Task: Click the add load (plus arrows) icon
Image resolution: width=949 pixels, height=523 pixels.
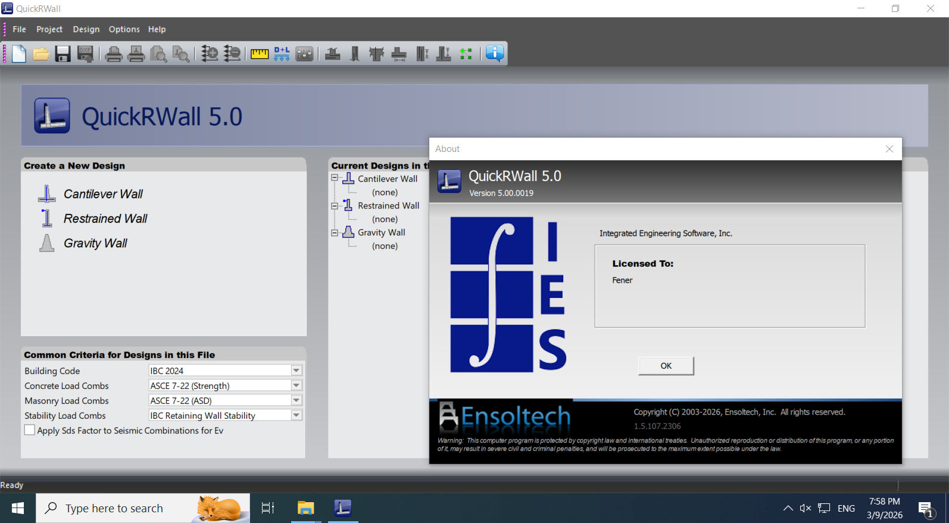Action: pos(210,54)
